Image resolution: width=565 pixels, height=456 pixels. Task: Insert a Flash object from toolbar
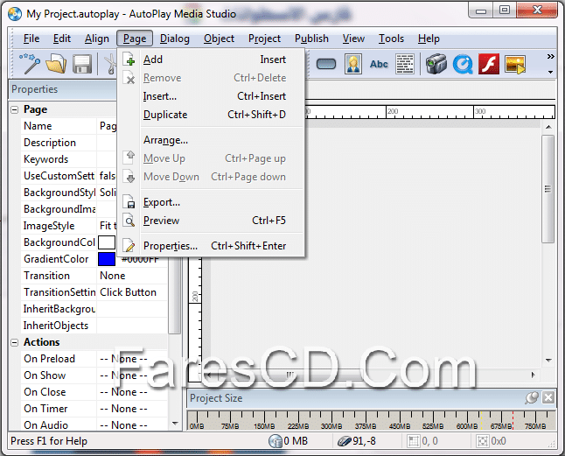489,64
